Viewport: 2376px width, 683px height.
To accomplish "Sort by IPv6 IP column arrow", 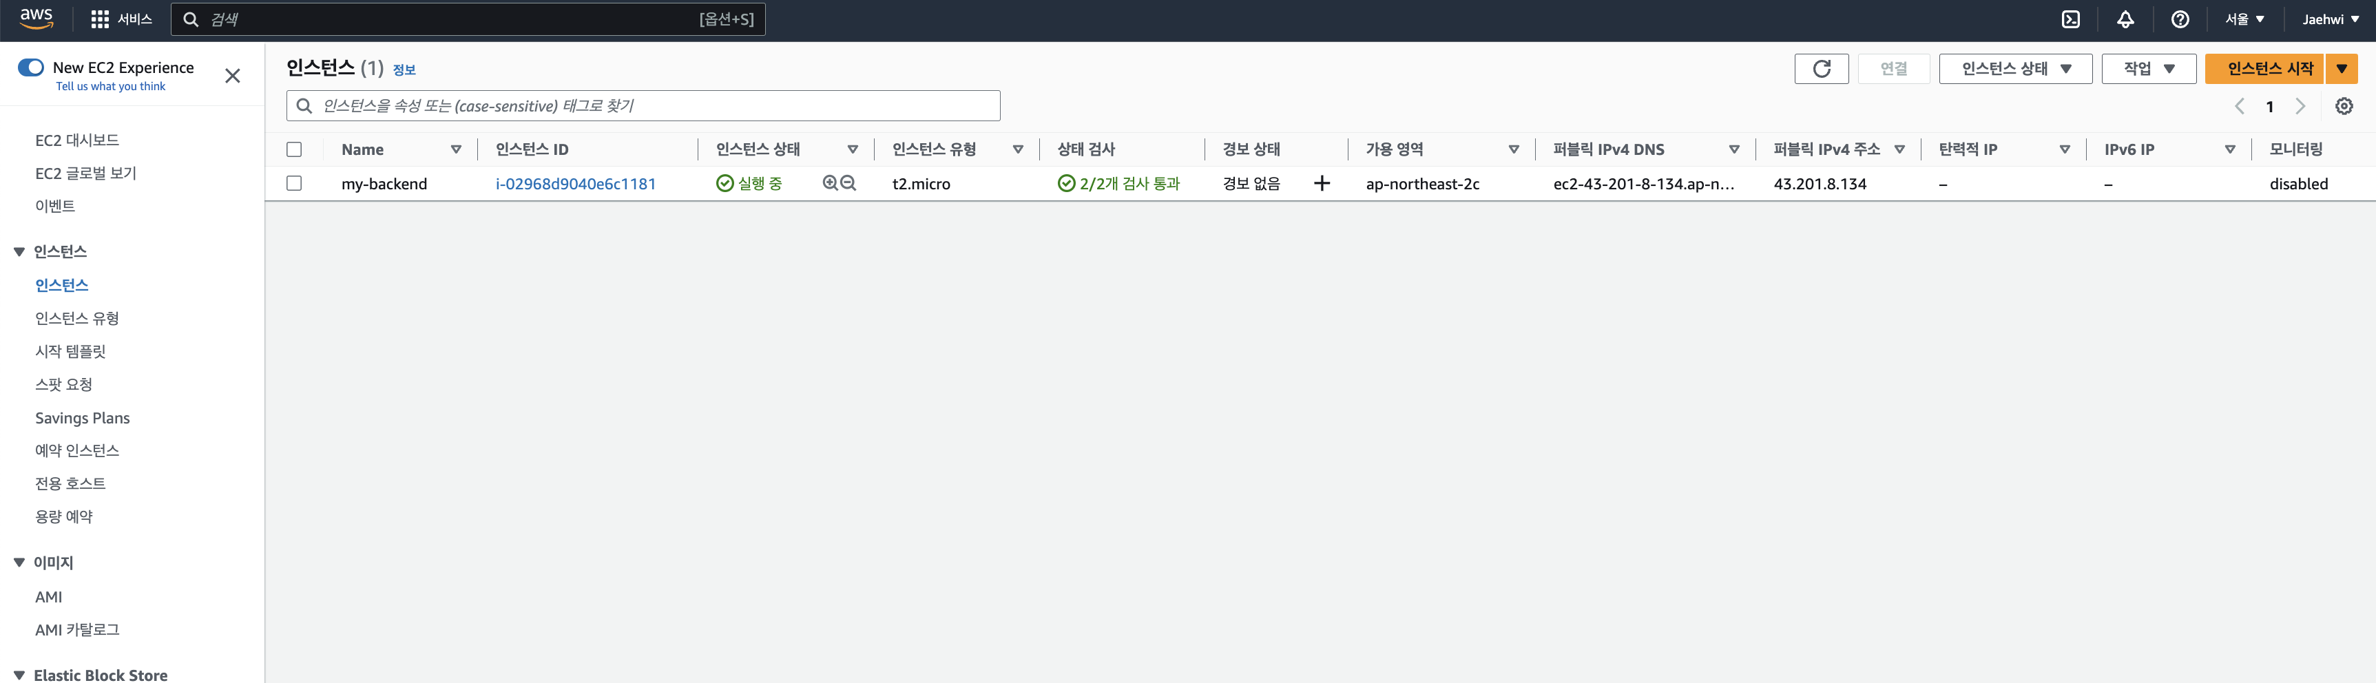I will (2229, 149).
